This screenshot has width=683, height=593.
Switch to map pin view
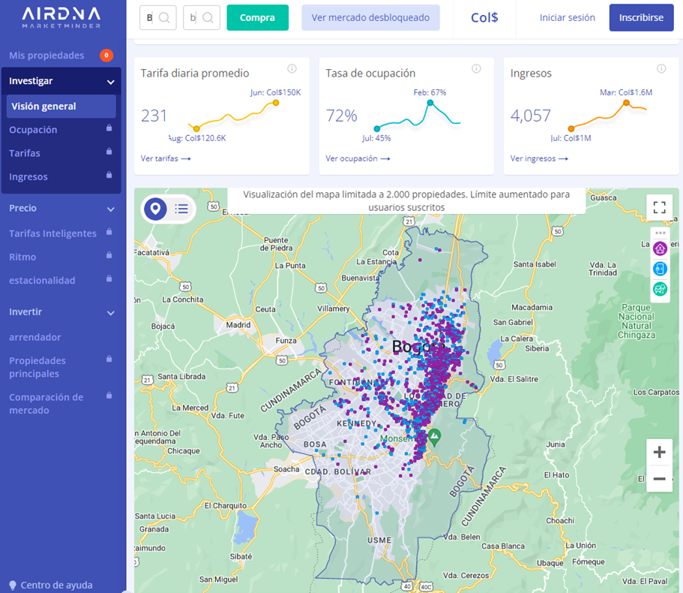click(x=155, y=209)
